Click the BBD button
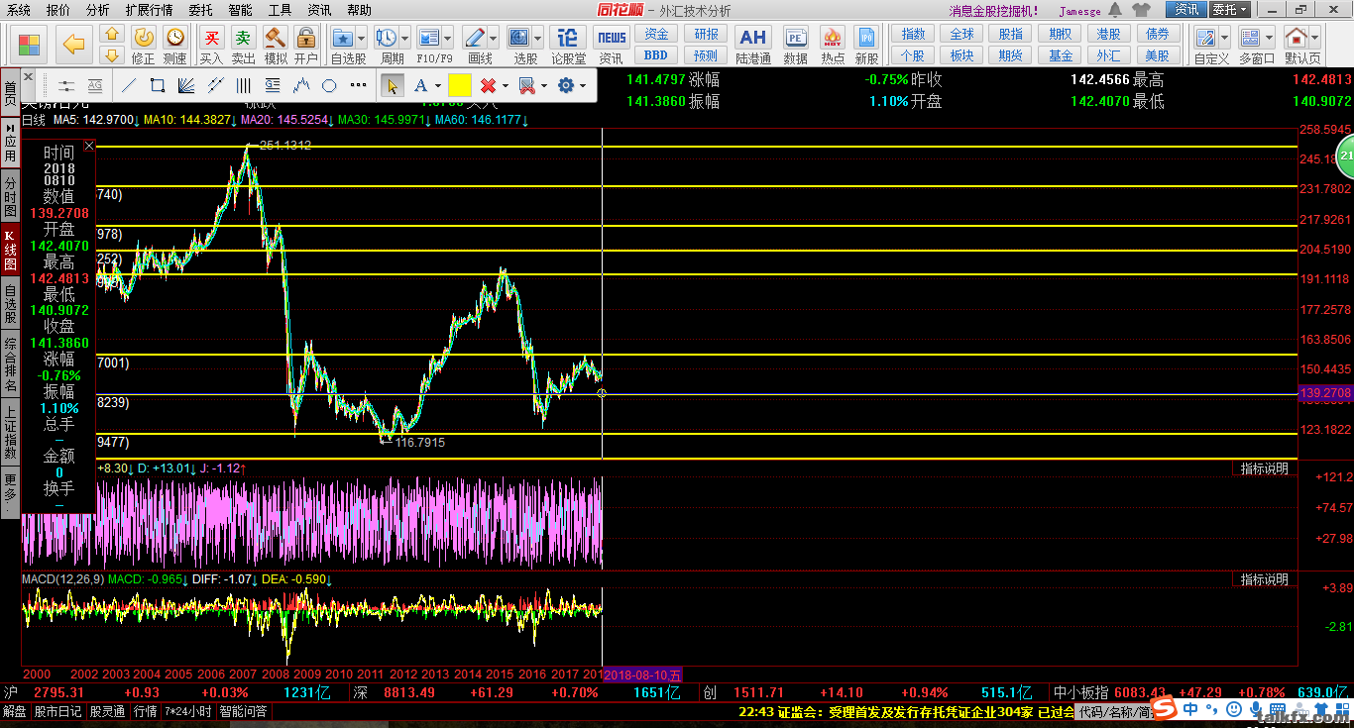This screenshot has height=728, width=1354. [656, 55]
